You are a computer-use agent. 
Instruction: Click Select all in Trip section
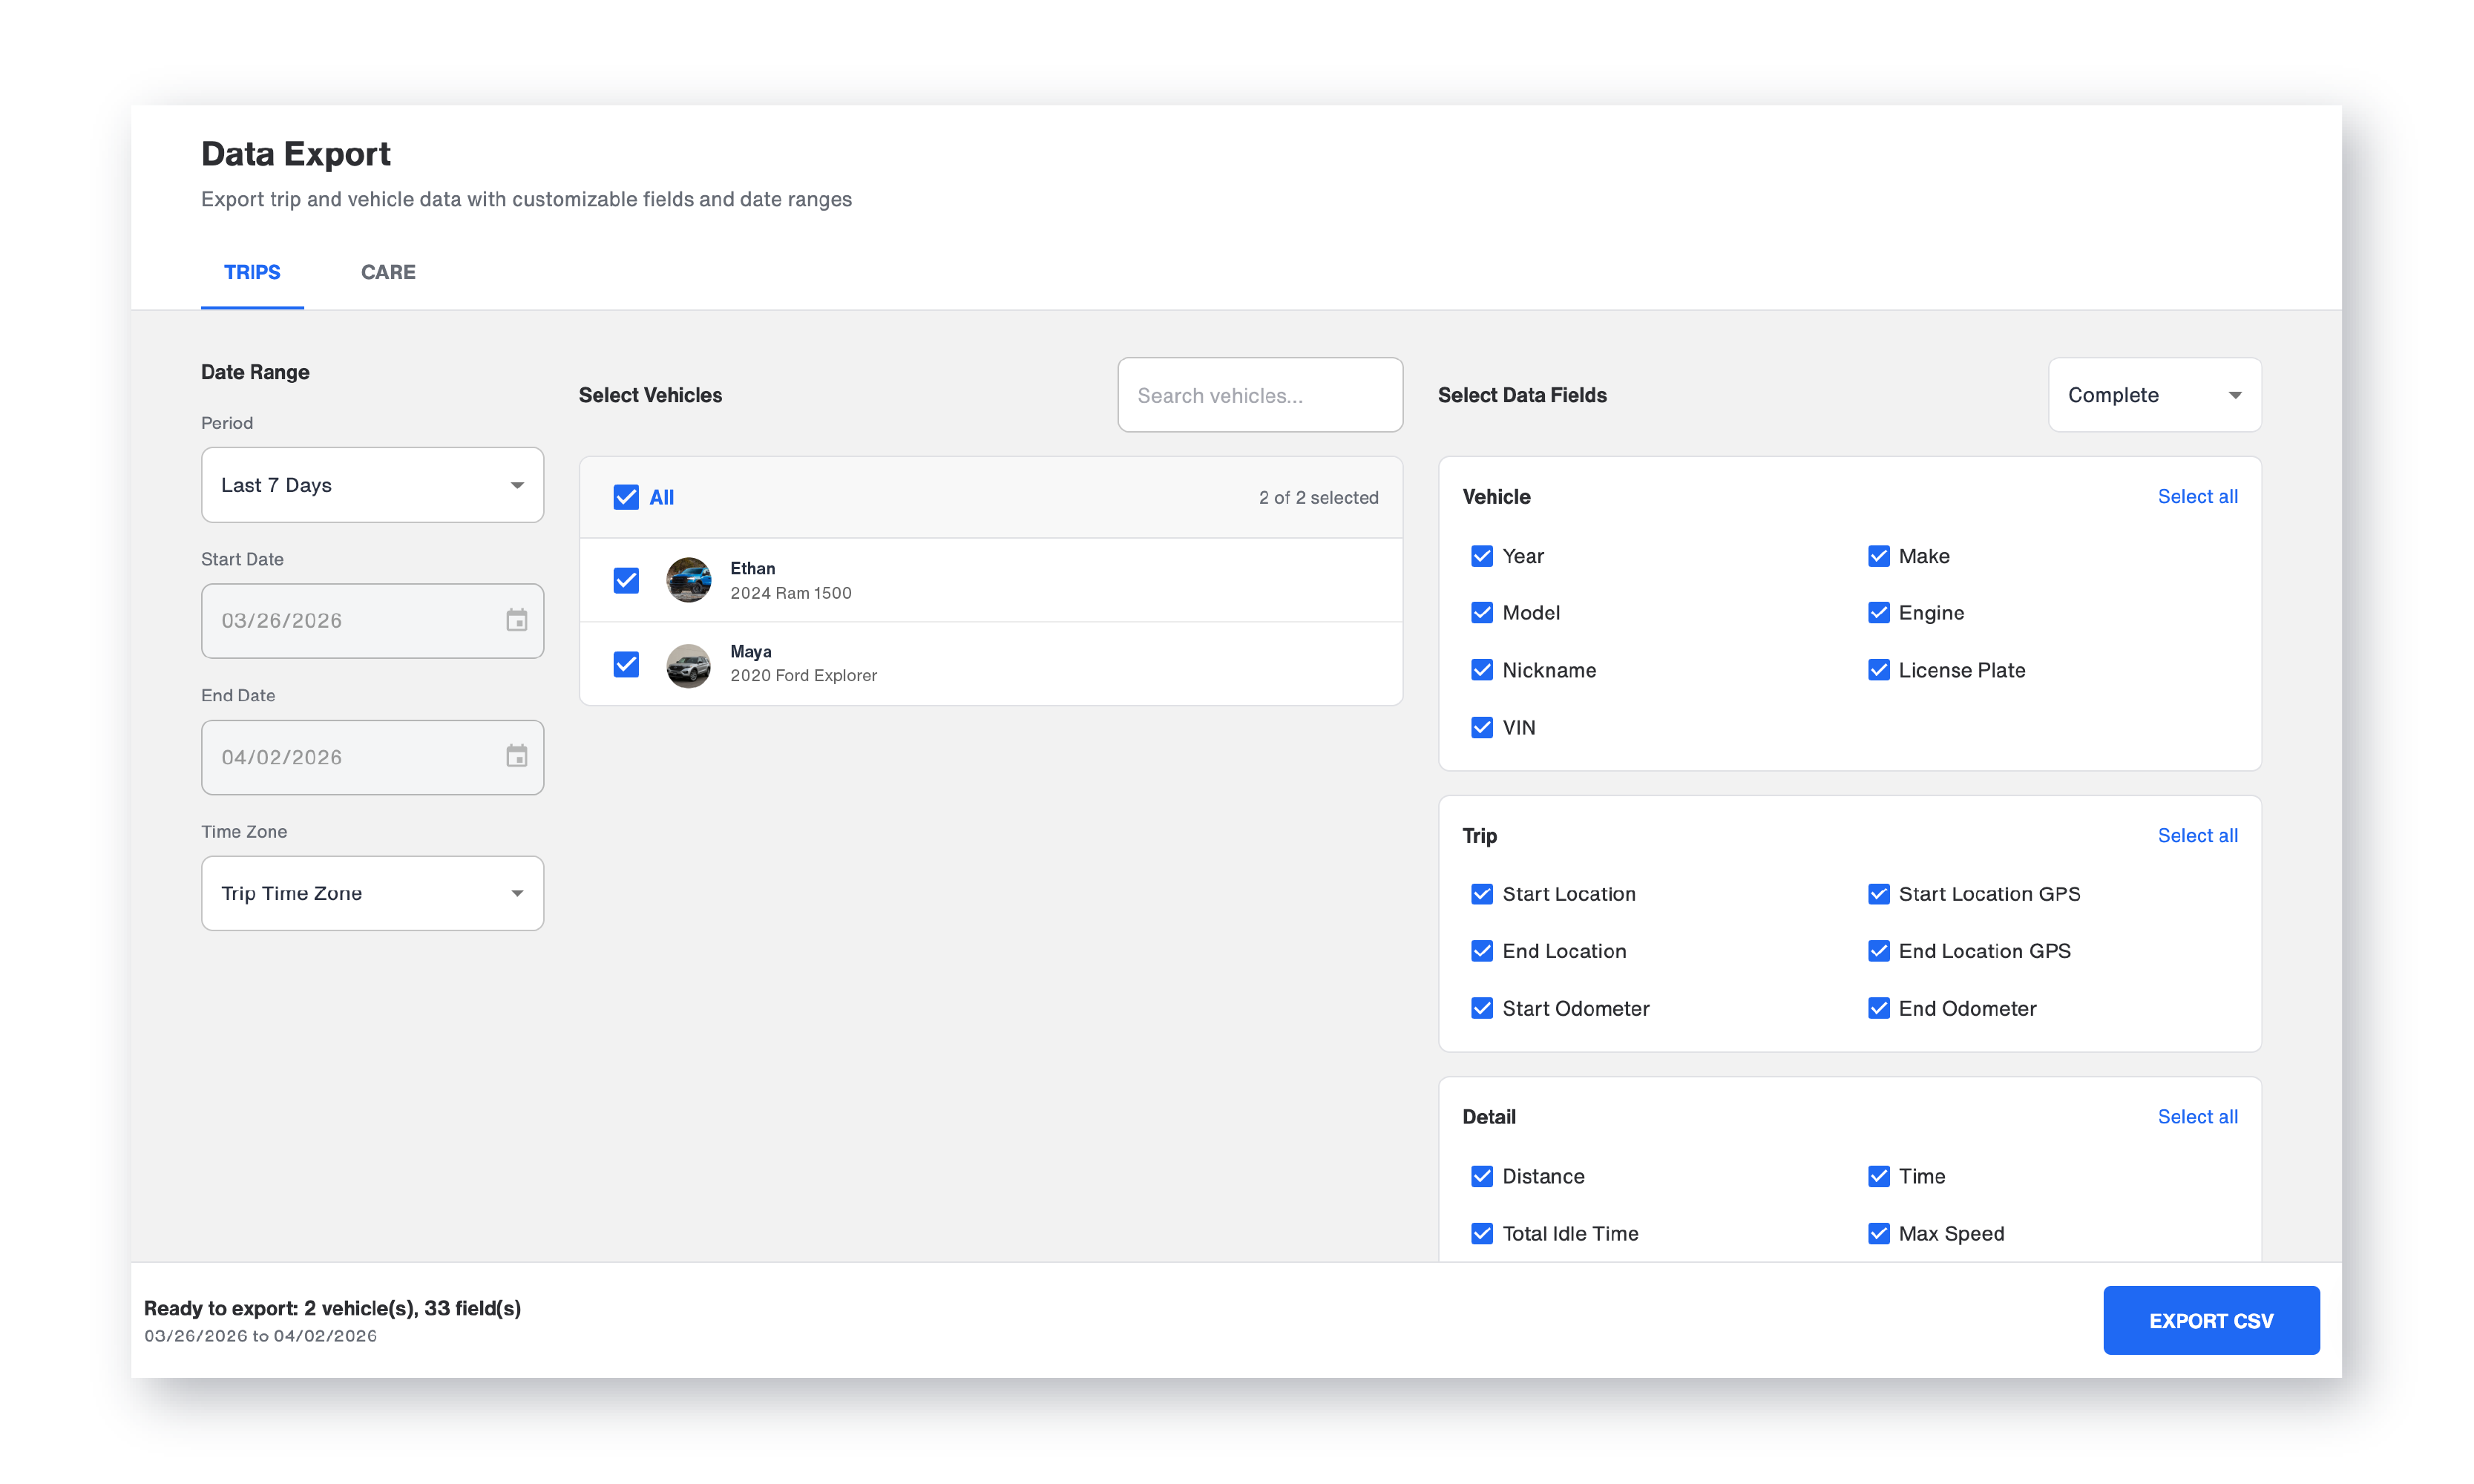tap(2197, 835)
